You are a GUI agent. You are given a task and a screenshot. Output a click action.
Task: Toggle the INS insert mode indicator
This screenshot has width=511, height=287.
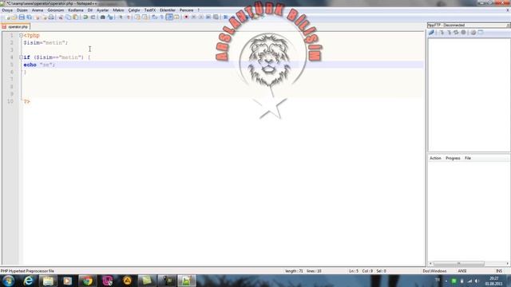click(x=499, y=271)
